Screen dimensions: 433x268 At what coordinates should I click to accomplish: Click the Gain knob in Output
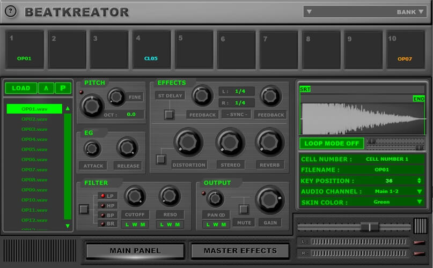pos(270,200)
